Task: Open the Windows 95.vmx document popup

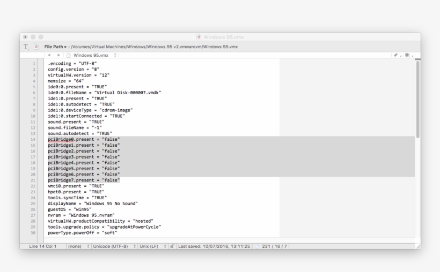Action: [x=91, y=55]
